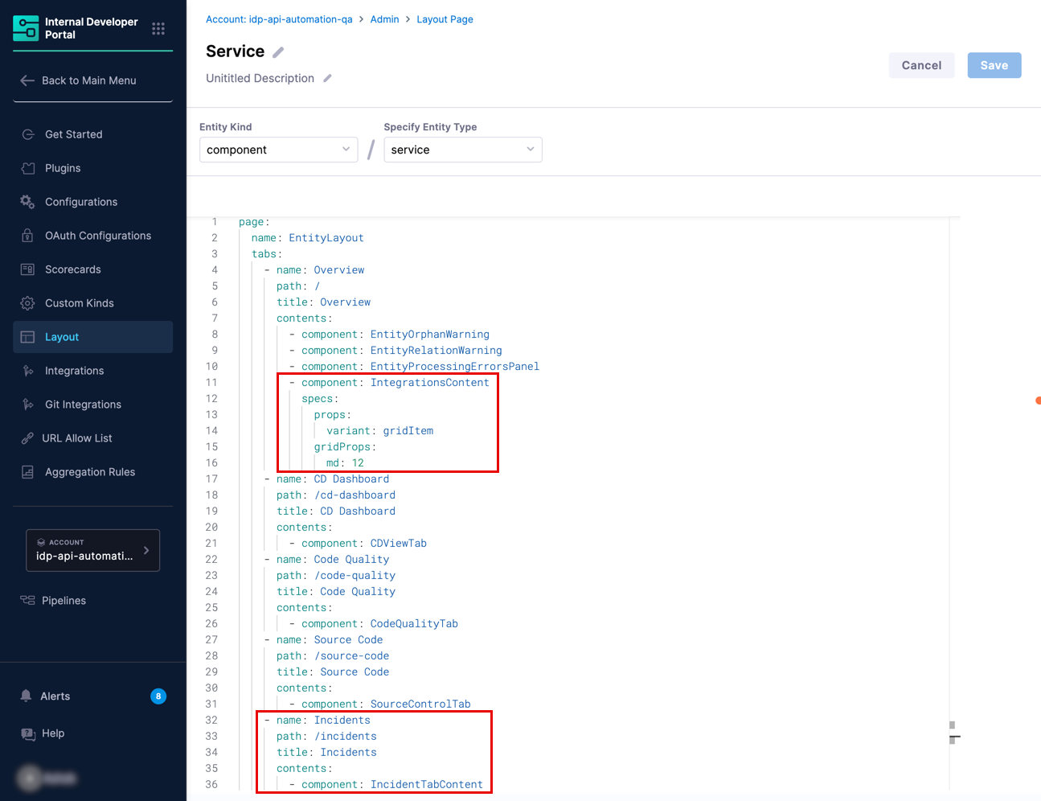Open Configurations menu item

[x=81, y=202]
